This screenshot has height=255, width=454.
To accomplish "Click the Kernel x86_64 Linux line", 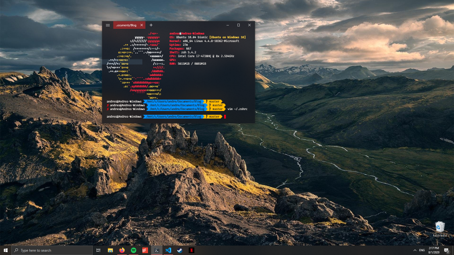I will coord(204,41).
